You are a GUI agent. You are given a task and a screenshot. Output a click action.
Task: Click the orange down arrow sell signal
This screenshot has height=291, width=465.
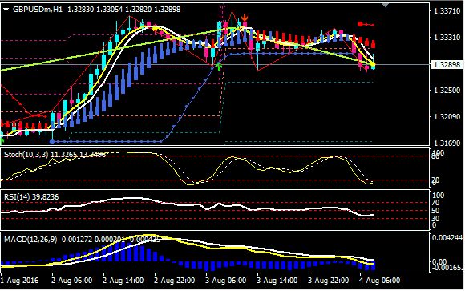coord(245,17)
